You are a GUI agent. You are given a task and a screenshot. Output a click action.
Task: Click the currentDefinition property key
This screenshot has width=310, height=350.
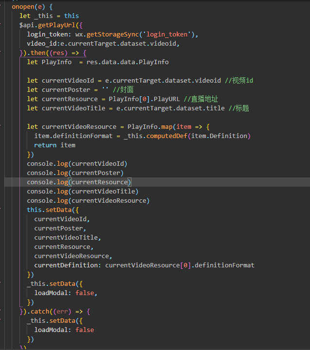click(66, 265)
